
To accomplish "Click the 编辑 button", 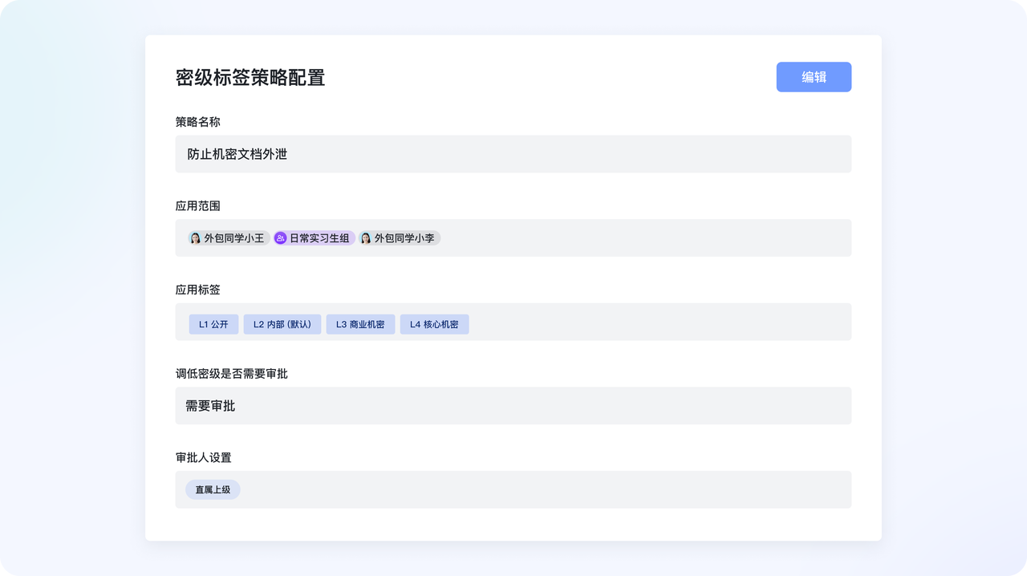I will coord(814,77).
